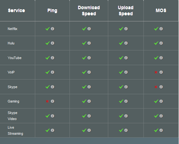This screenshot has width=179, height=144.
Task: Show info for Live Streaming Upload Speed
Action: point(126,130)
